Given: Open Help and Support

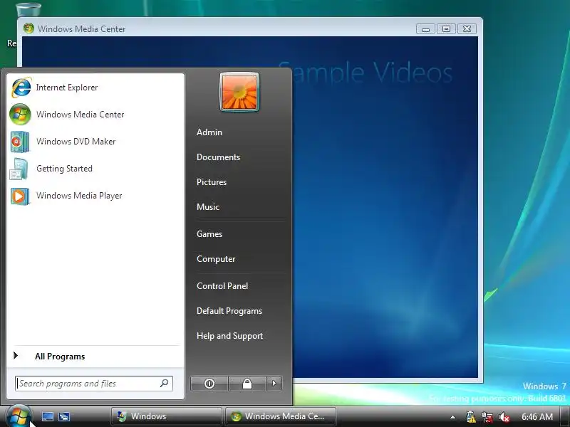Looking at the screenshot, I should pyautogui.click(x=229, y=336).
